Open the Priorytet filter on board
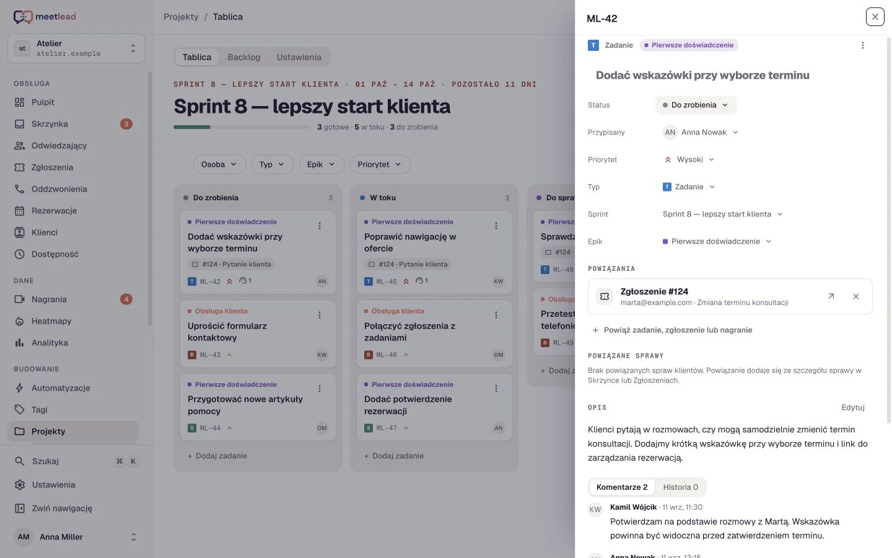 point(380,164)
